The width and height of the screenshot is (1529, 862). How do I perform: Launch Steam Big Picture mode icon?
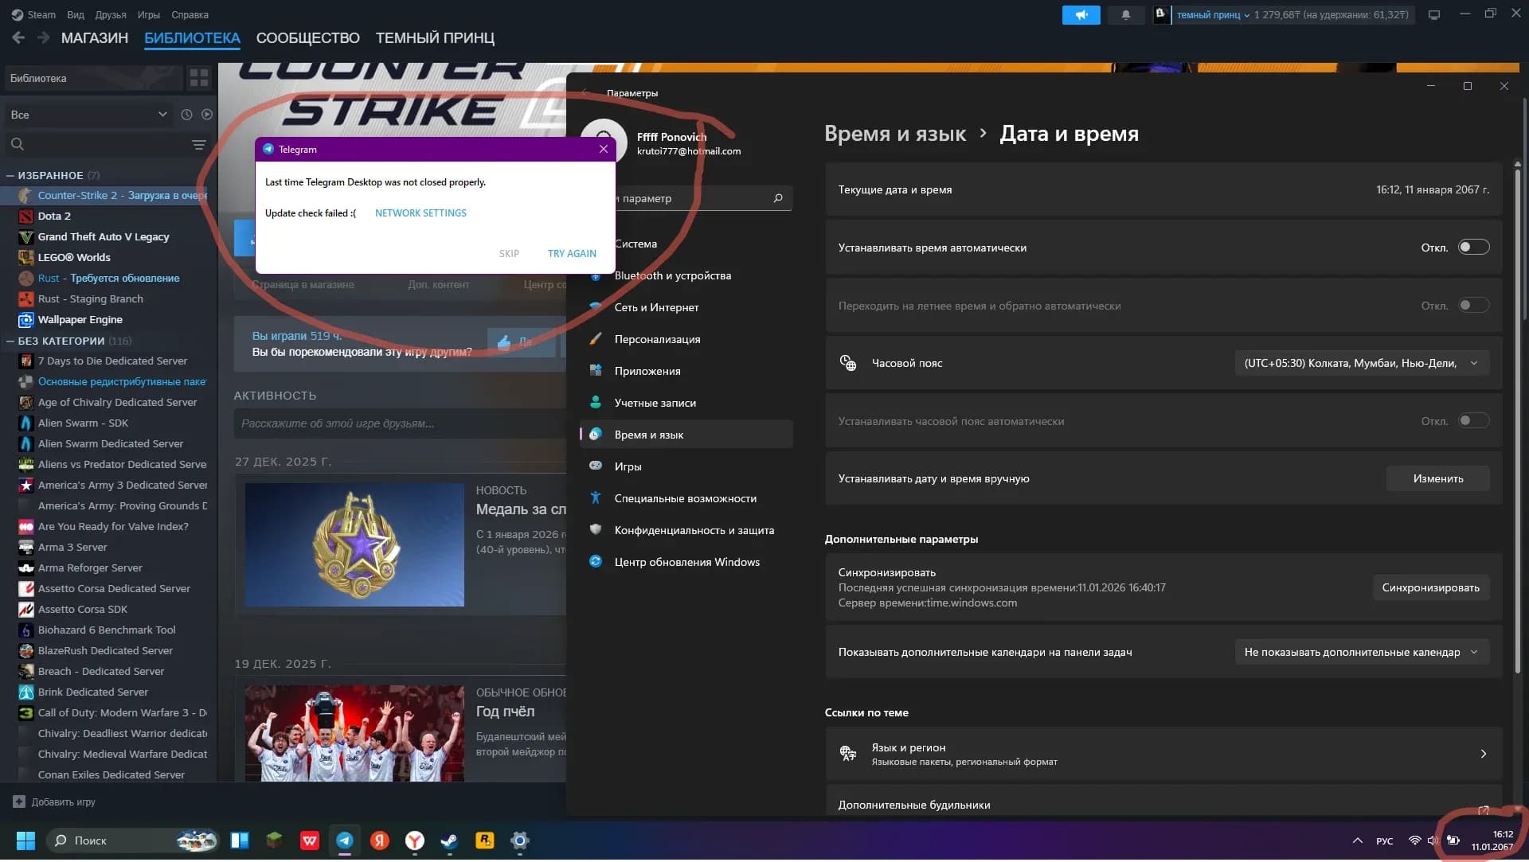pos(1434,15)
